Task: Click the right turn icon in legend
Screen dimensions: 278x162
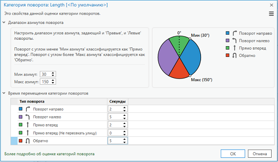Action: [234, 33]
